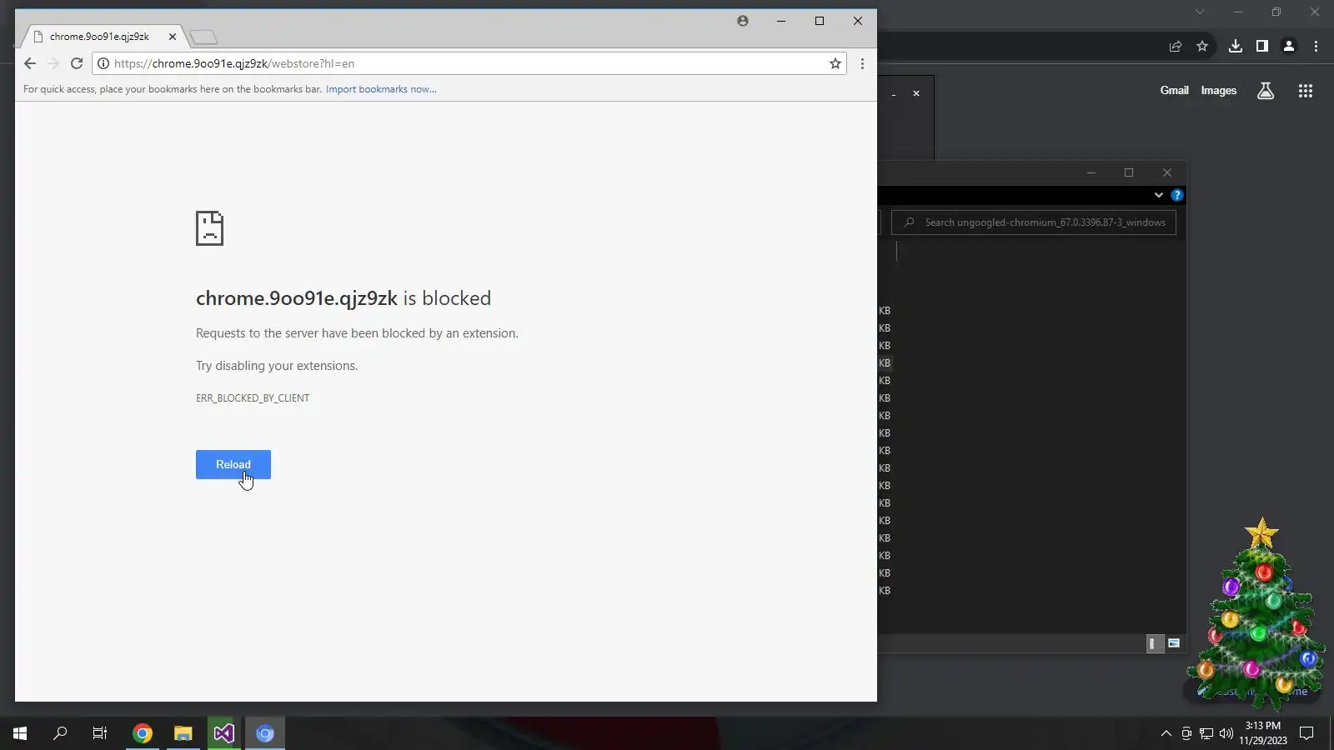This screenshot has width=1334, height=750.
Task: Close the small dark popup window
Action: coord(916,93)
